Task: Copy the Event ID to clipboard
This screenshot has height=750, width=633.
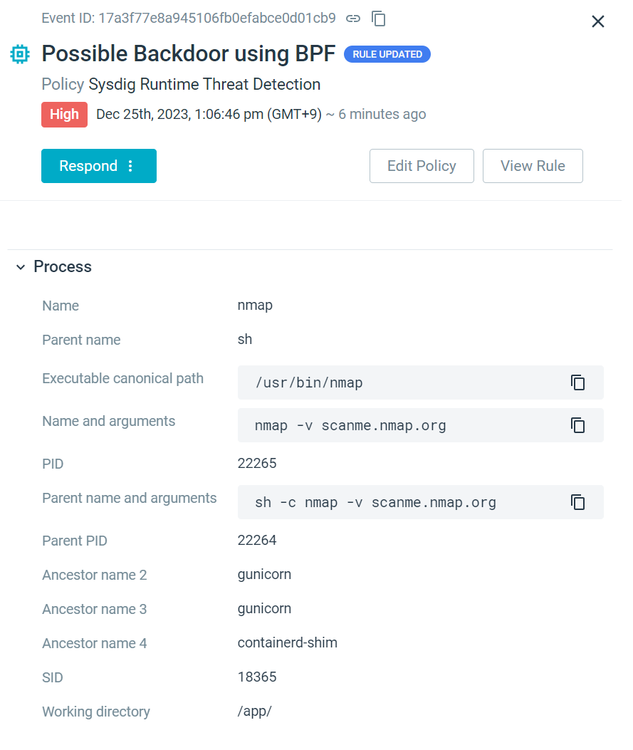Action: tap(379, 19)
